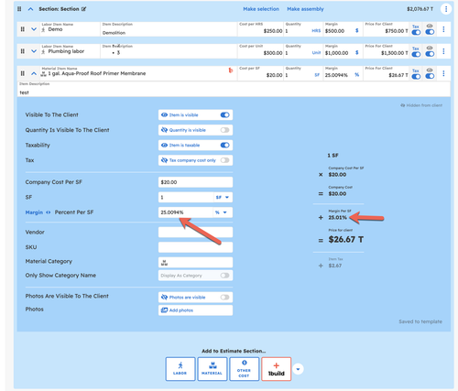
Task: Grab the Demo row drag handle
Action: click(23, 29)
